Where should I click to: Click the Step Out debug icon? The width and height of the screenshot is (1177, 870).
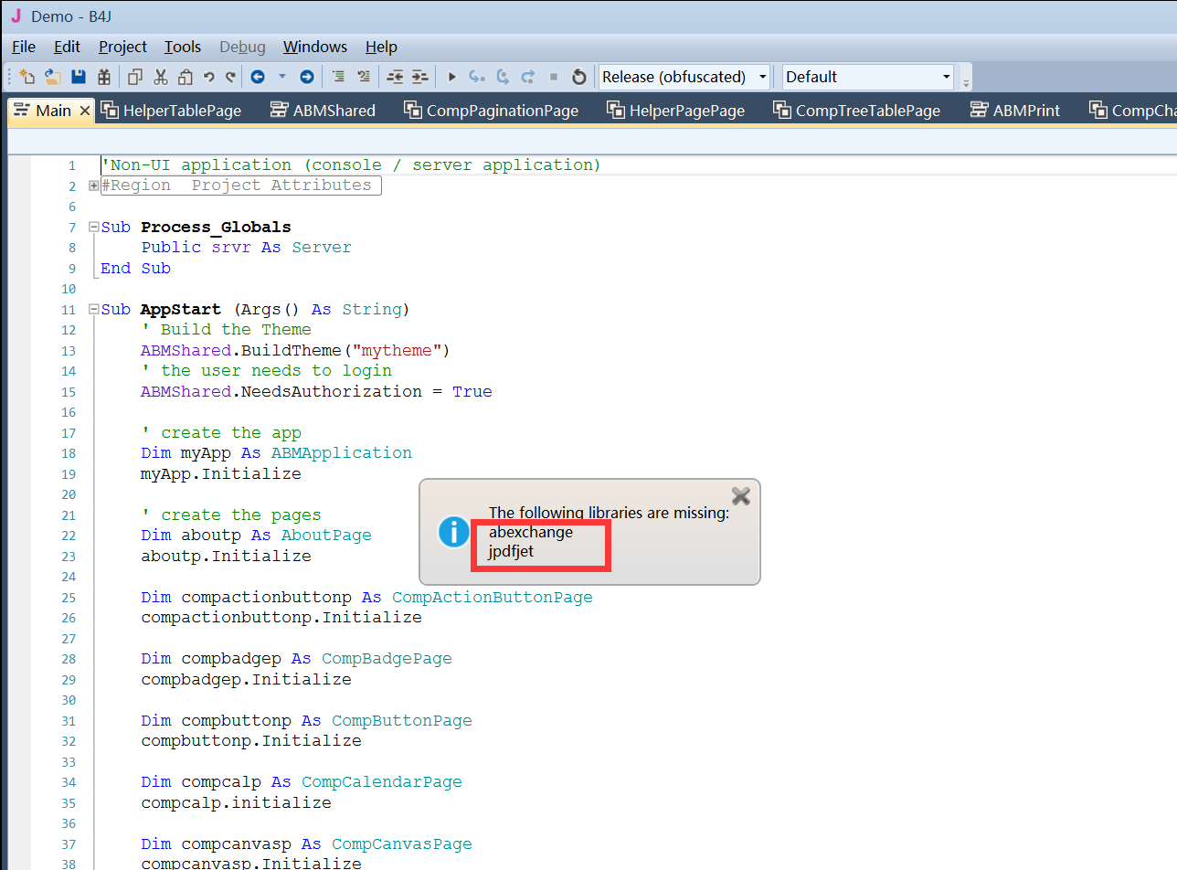528,77
